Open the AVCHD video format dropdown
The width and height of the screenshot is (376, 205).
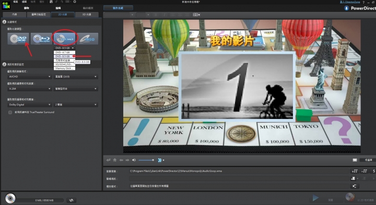29,77
